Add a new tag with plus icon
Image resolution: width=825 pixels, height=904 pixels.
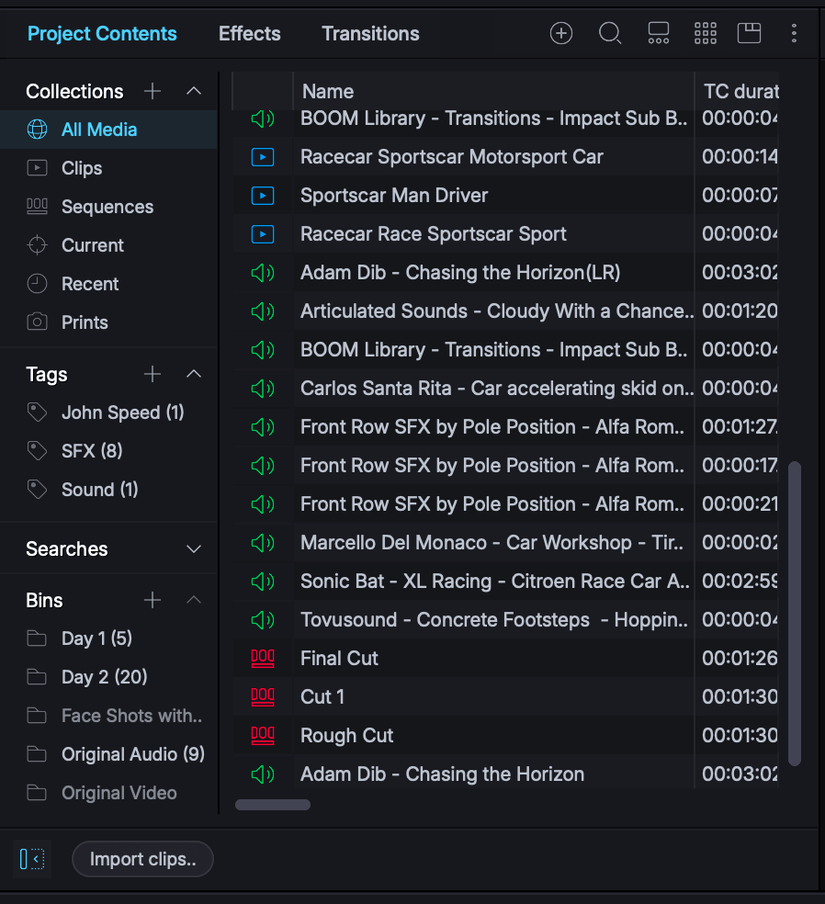tap(153, 374)
